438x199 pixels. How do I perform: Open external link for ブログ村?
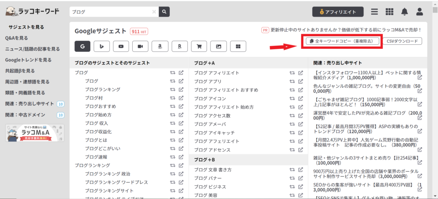(181, 98)
